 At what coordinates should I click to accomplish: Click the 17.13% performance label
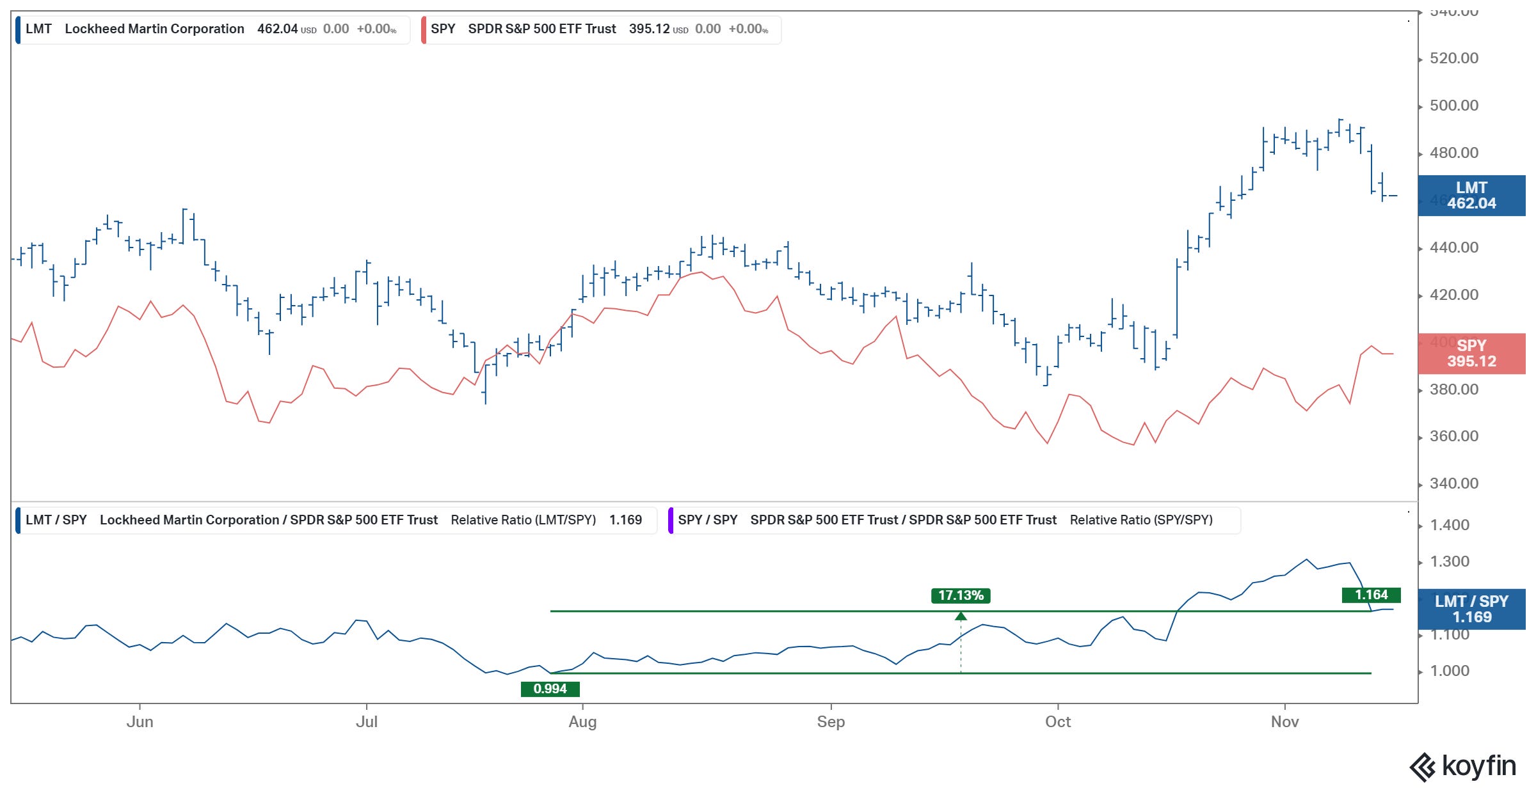[960, 595]
